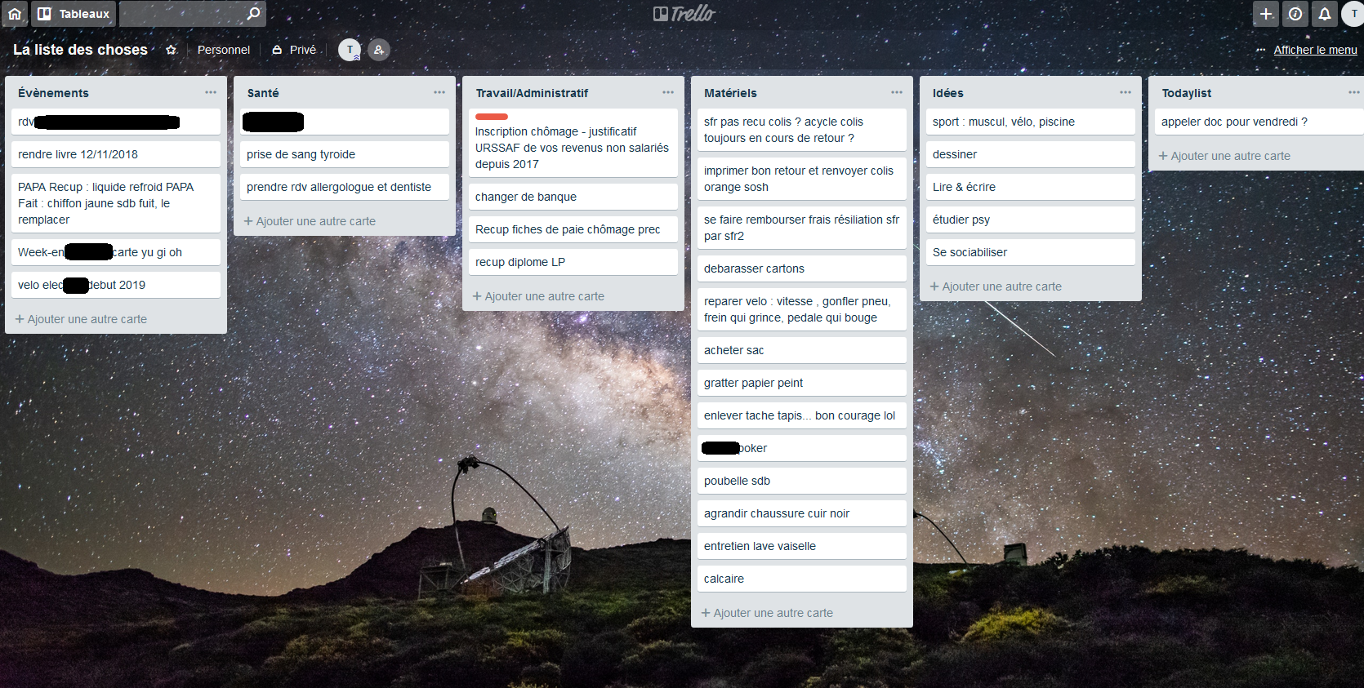The height and width of the screenshot is (688, 1364).
Task: Open card Recup fiches de paie chômage
Action: (x=573, y=229)
